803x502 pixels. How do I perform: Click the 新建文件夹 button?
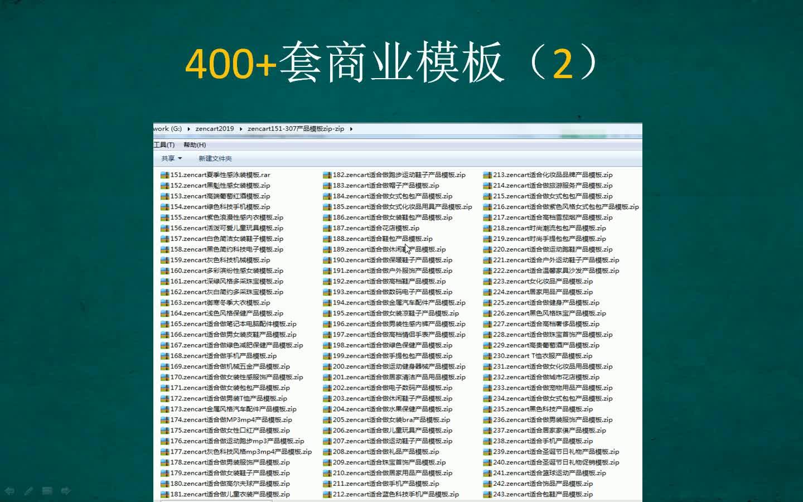(215, 158)
